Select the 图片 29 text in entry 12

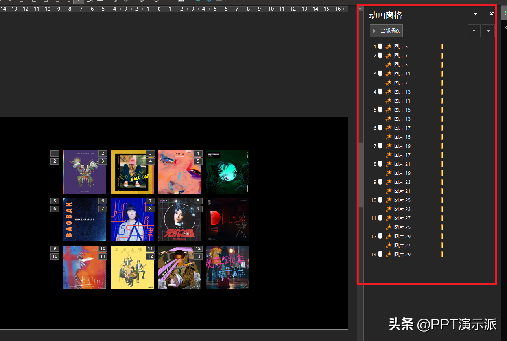(x=402, y=236)
